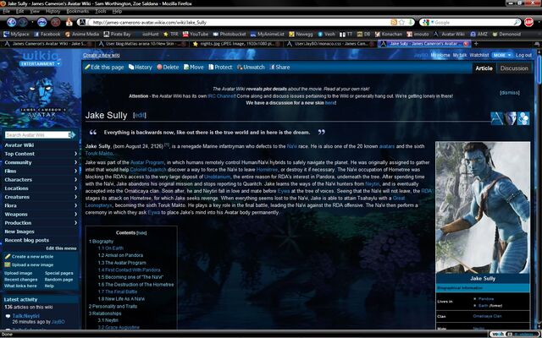Viewport: 542px width, 338px height.
Task: Open the Firefox Tools menu
Action: pos(101,11)
